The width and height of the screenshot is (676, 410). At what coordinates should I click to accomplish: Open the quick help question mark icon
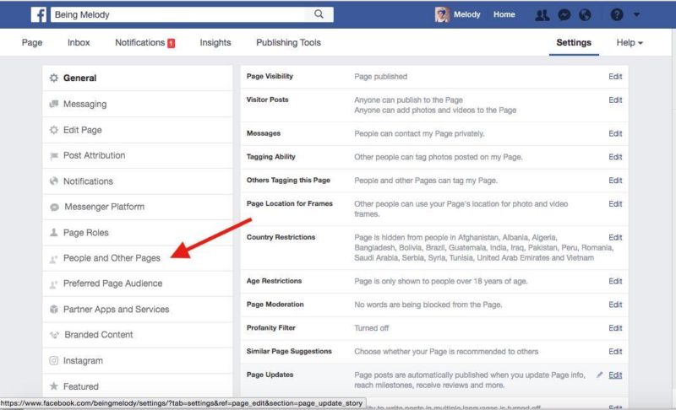pyautogui.click(x=617, y=14)
